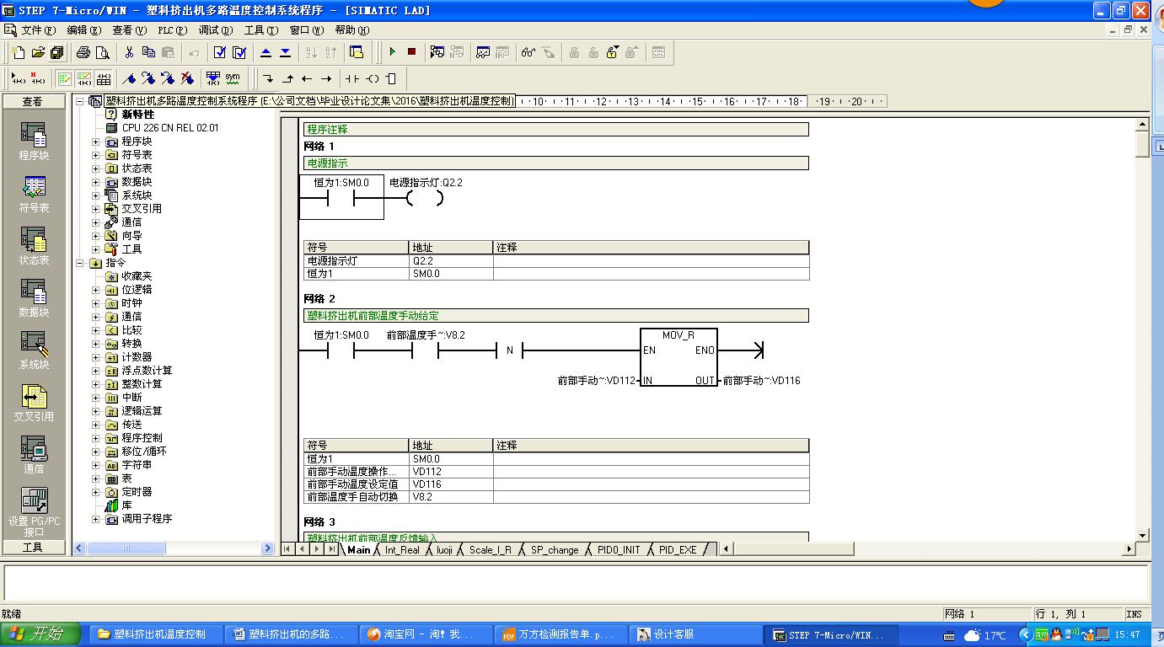Click the line-down ladder tool
The image size is (1164, 647).
pos(268,78)
